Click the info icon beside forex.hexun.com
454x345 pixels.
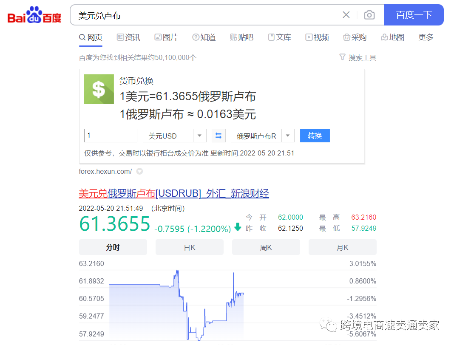coord(140,172)
